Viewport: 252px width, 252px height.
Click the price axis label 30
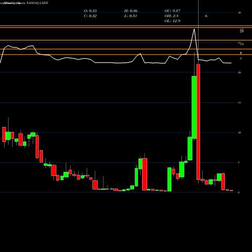[x=239, y=13]
